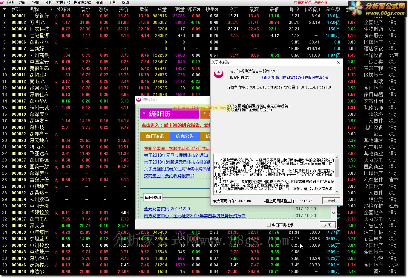Open the 扩展行情 menu
Screen dimensions: 408x278
tap(63, 2)
